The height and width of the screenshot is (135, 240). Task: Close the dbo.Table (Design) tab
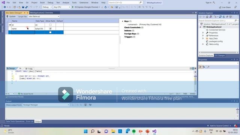[27, 13]
